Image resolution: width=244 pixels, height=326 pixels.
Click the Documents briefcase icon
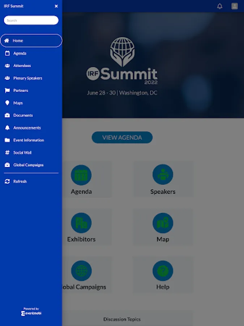pos(7,115)
